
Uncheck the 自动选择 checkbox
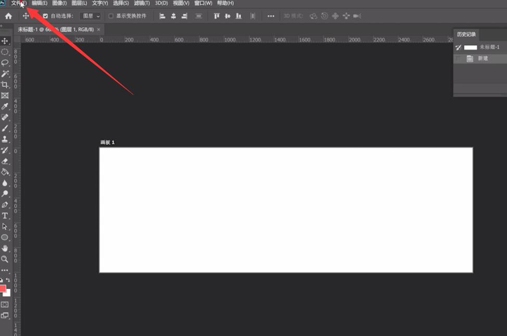[45, 16]
